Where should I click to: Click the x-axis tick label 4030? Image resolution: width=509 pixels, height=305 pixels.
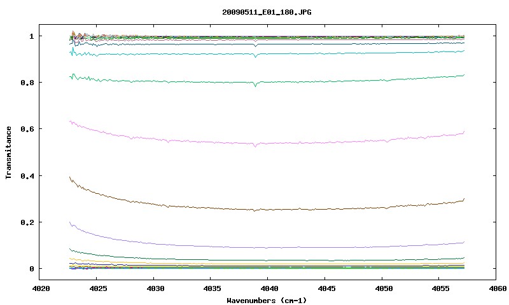click(x=155, y=288)
